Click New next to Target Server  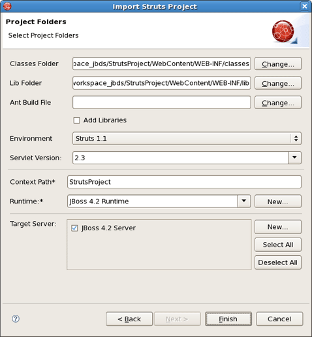[278, 227]
